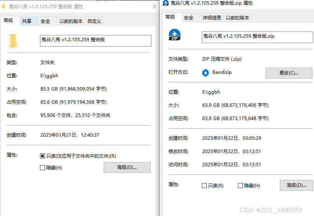Click the zip properties window title text

(212, 3)
